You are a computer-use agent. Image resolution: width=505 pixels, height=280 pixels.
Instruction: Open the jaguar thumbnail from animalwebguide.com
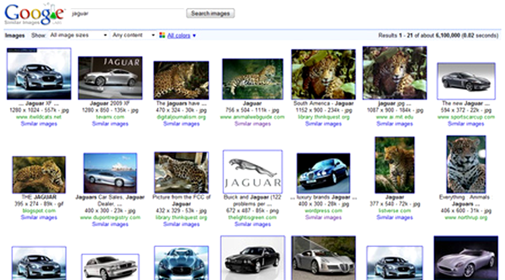(x=252, y=79)
